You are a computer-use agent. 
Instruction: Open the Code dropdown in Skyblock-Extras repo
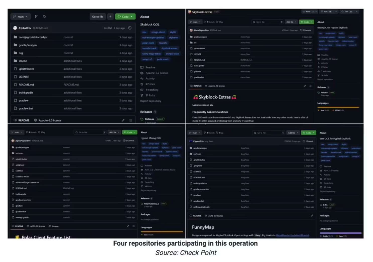pos(306,22)
